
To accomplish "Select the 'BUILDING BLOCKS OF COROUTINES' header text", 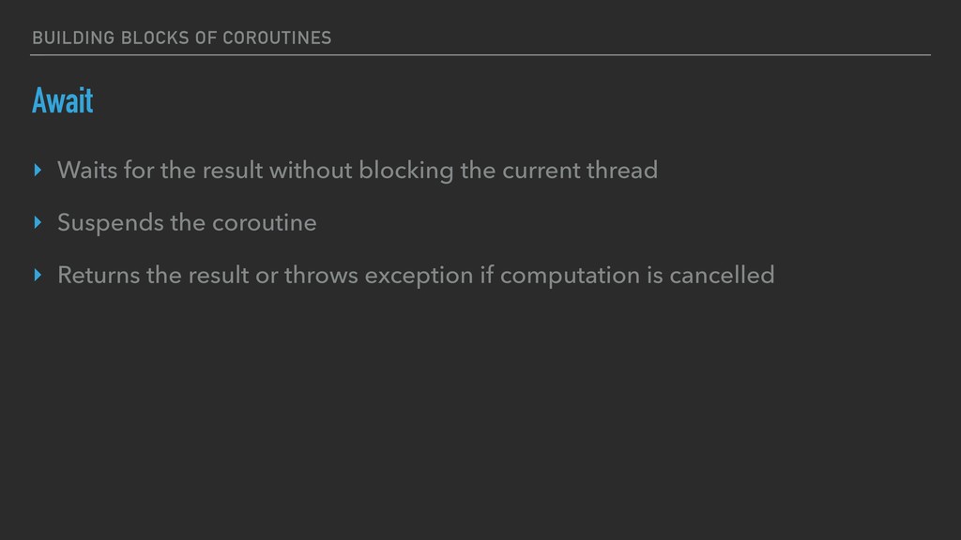I will pyautogui.click(x=182, y=37).
